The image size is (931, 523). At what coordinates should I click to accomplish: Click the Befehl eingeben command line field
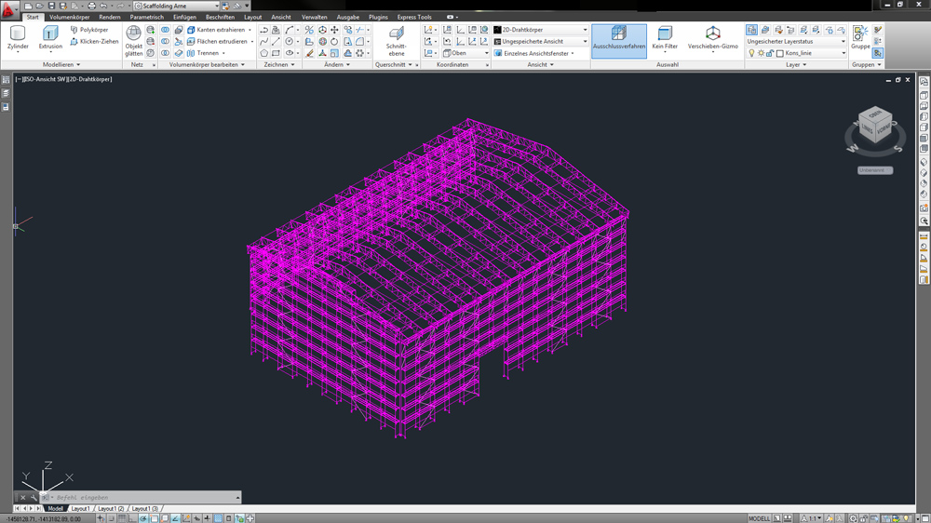[140, 498]
